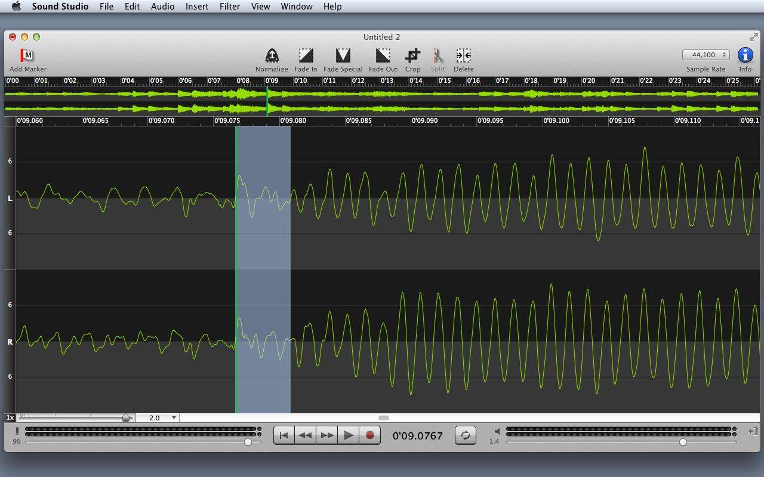764x477 pixels.
Task: Open the View menu
Action: click(x=260, y=7)
